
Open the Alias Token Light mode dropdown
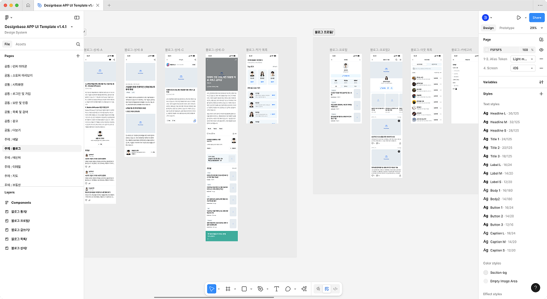point(523,59)
